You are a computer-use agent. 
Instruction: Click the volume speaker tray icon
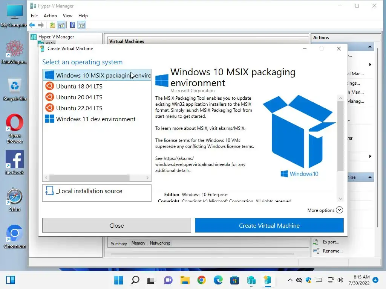pos(340,280)
